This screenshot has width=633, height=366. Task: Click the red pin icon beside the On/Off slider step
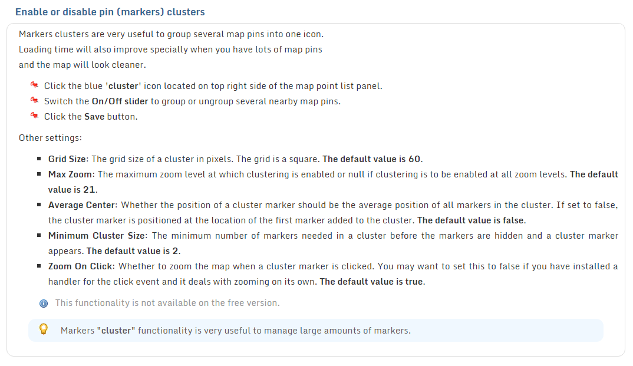coord(34,100)
